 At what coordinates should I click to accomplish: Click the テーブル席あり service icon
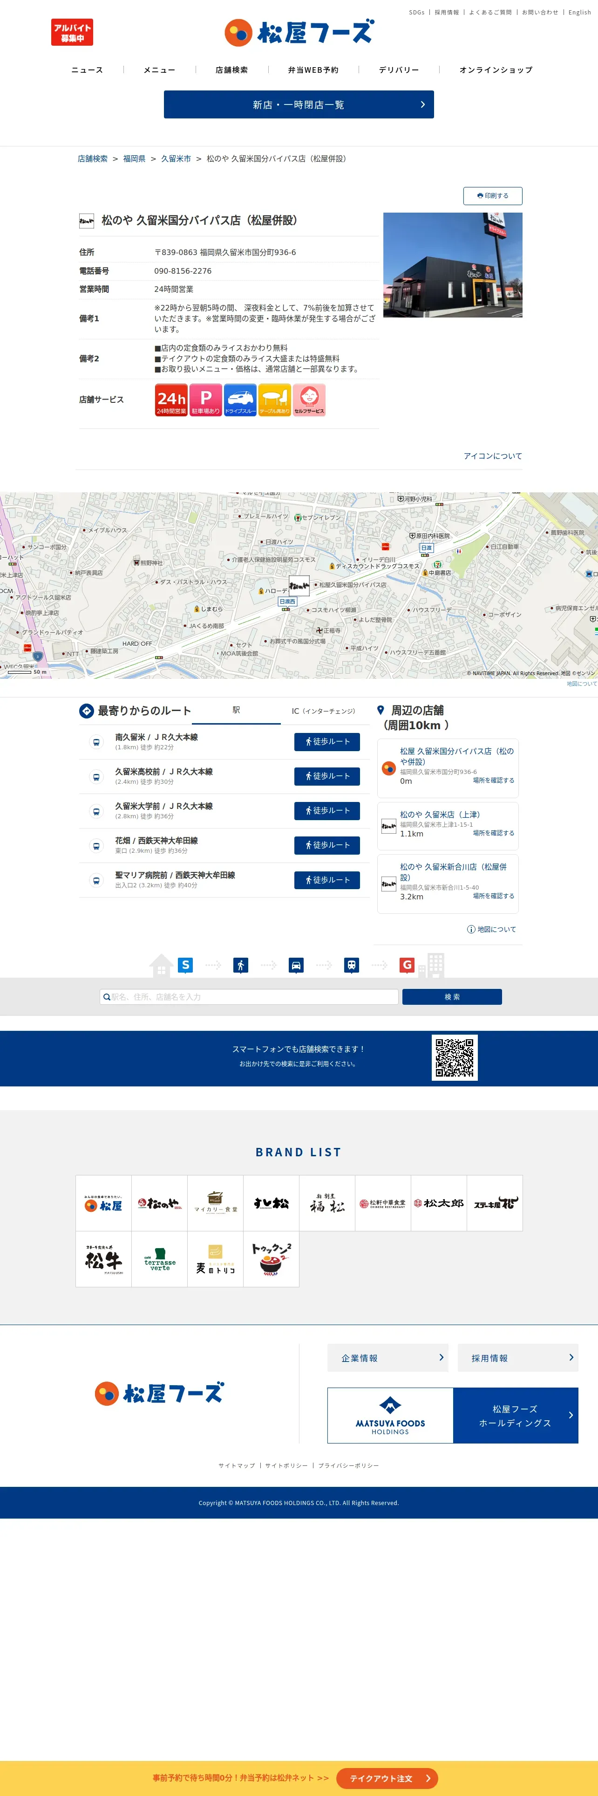tap(274, 400)
